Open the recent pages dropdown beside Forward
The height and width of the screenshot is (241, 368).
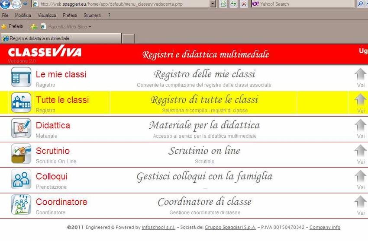[25, 4]
